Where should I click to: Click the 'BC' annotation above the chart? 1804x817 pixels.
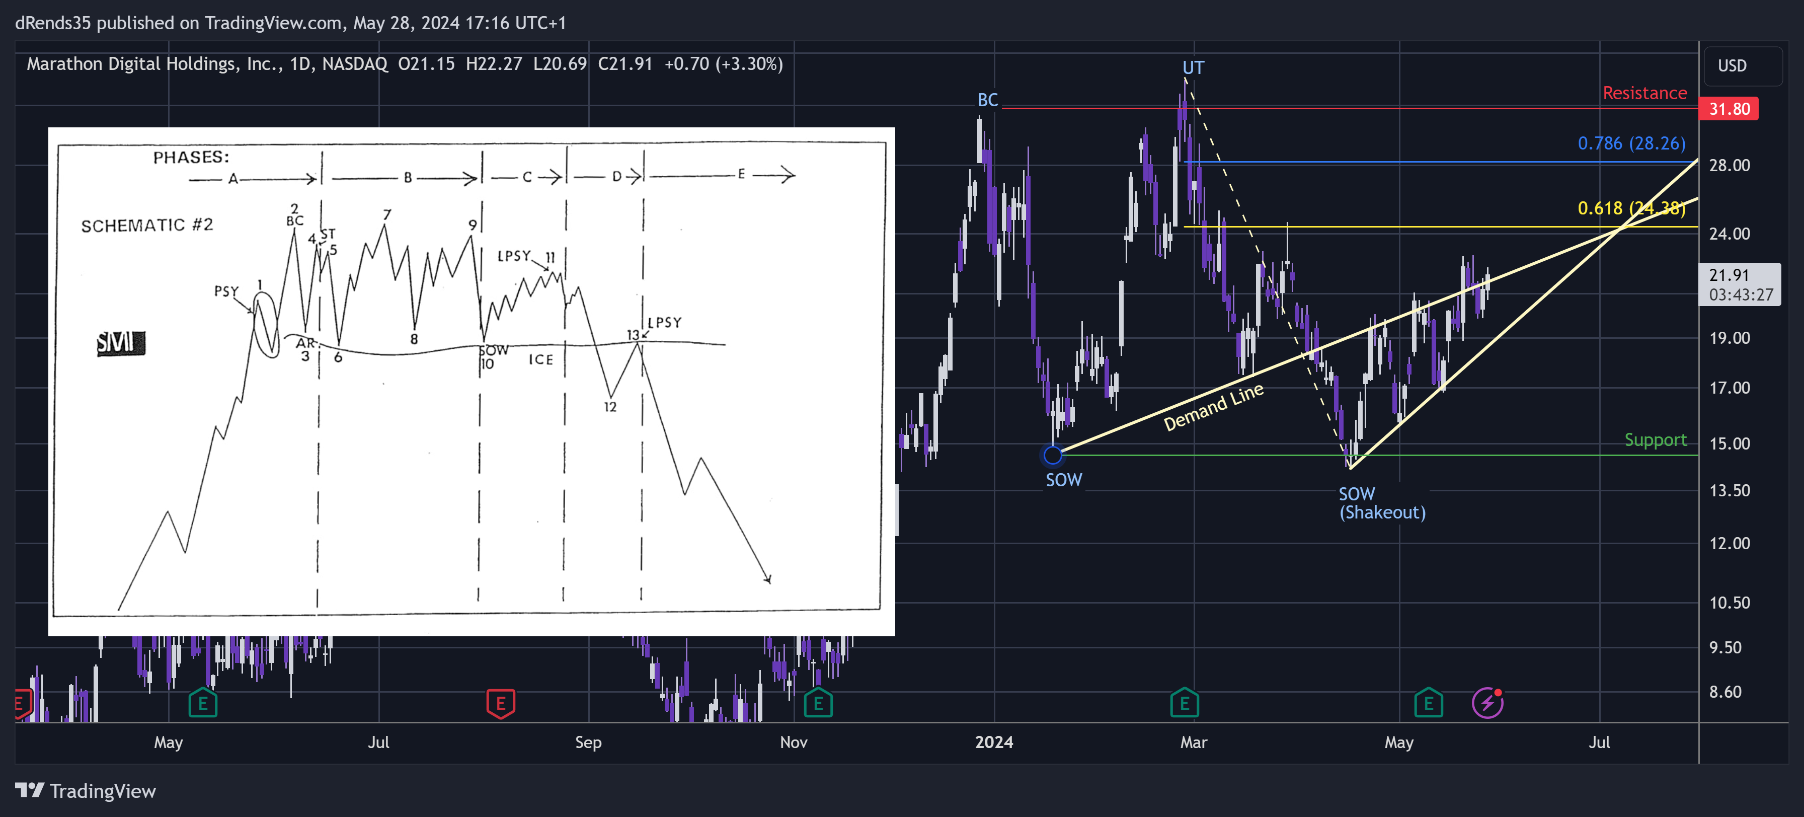click(987, 100)
